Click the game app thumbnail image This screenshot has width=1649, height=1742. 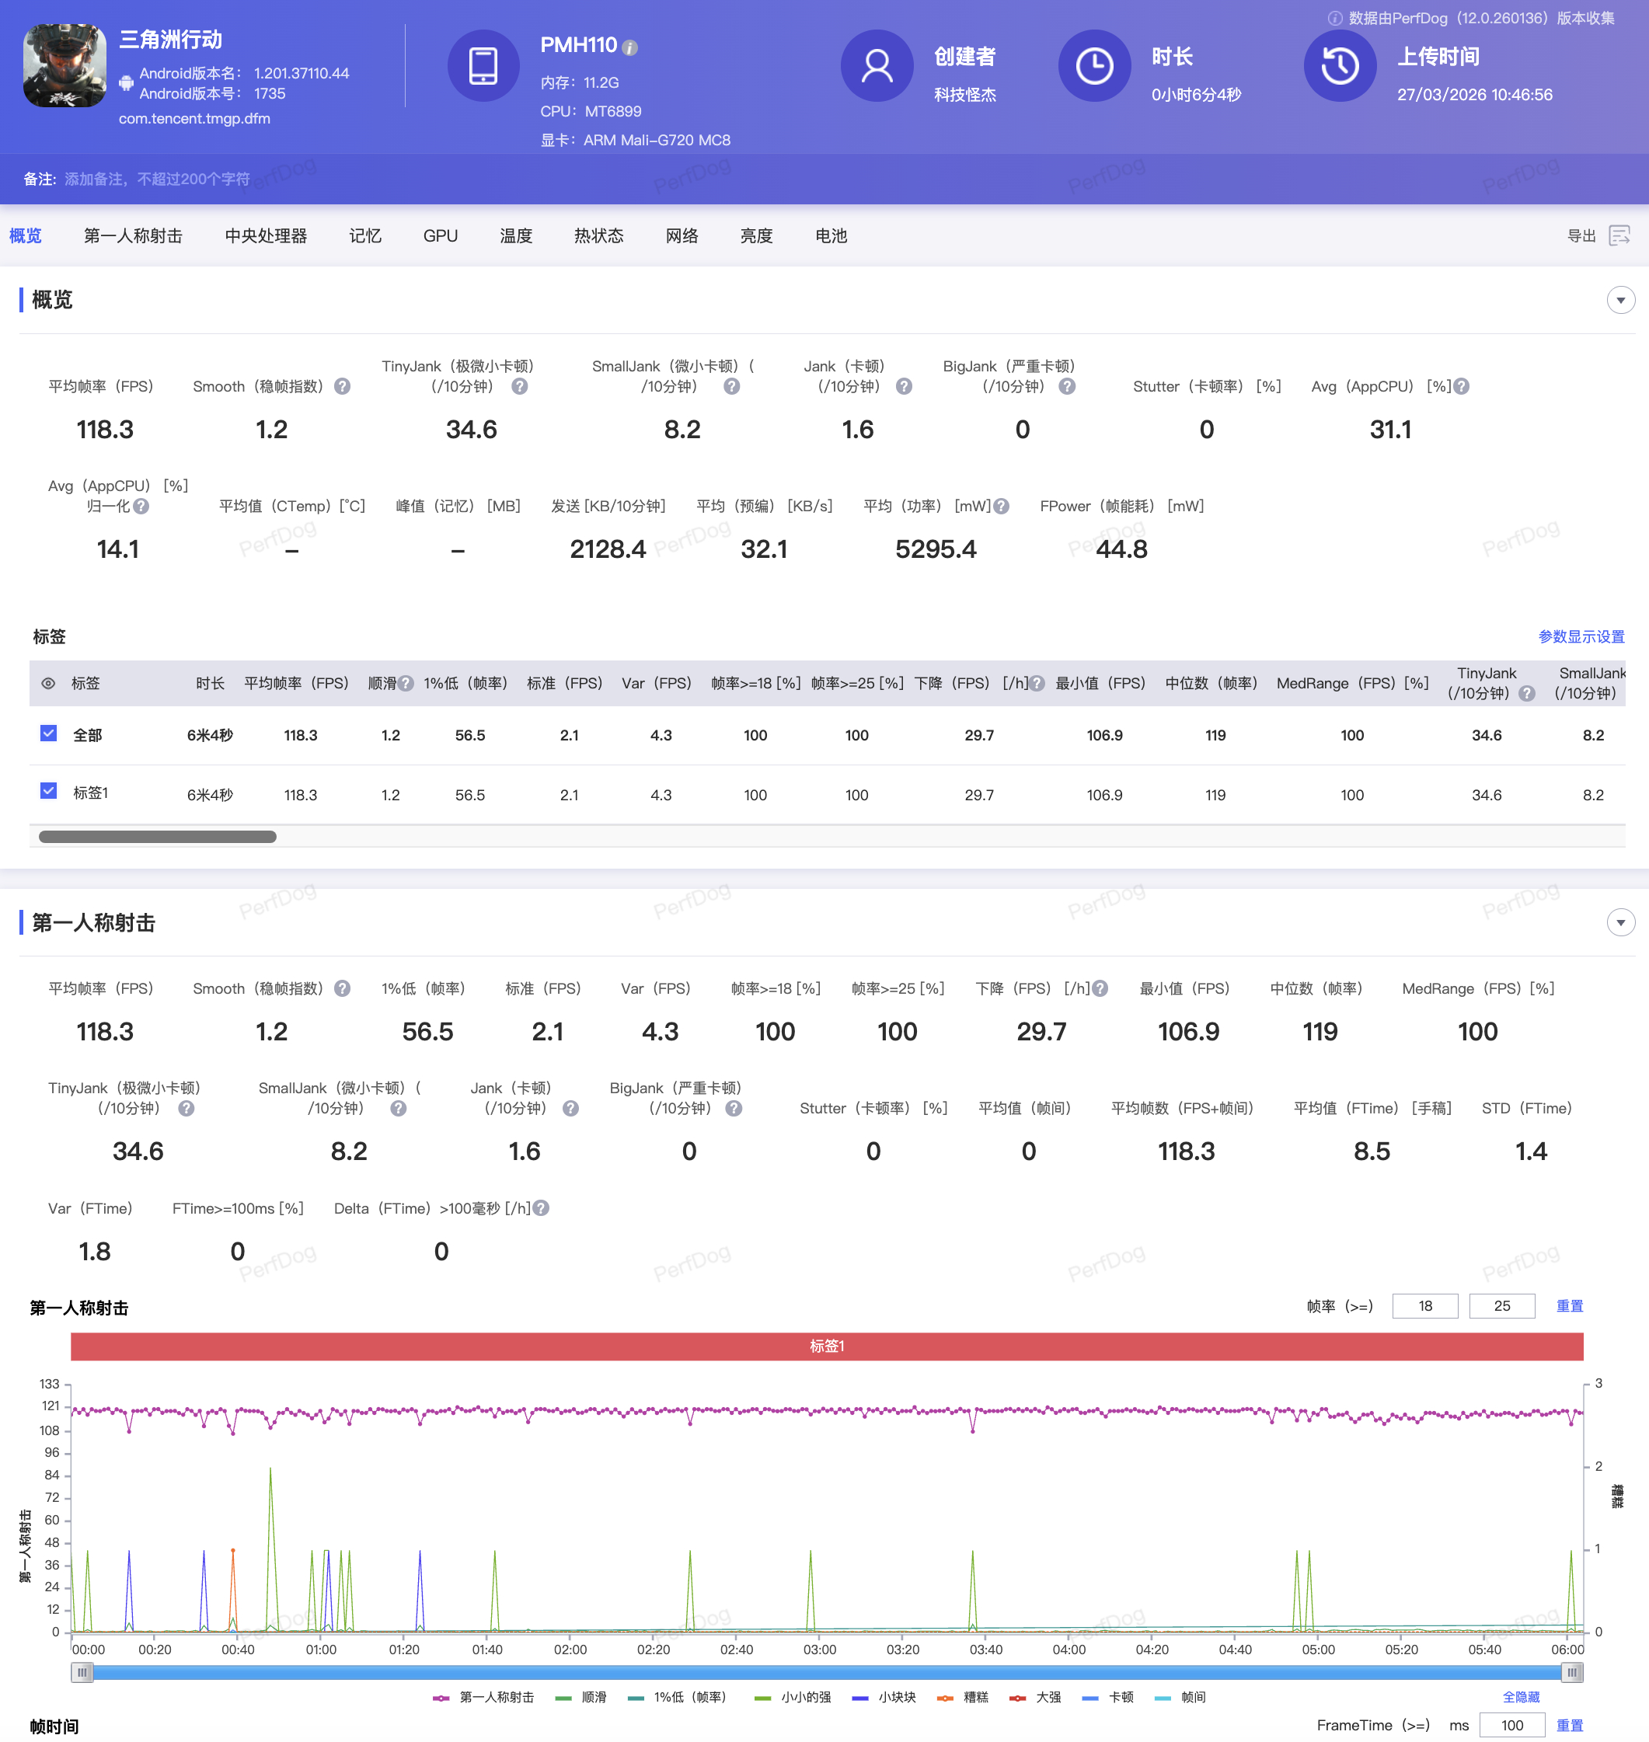pos(64,66)
